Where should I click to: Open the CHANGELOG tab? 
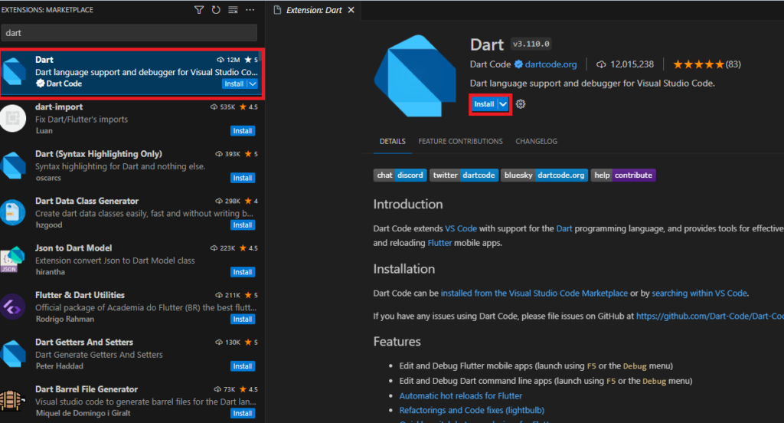536,141
